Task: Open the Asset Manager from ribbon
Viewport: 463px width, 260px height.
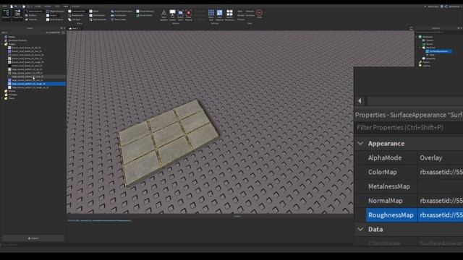Action: tap(34, 12)
